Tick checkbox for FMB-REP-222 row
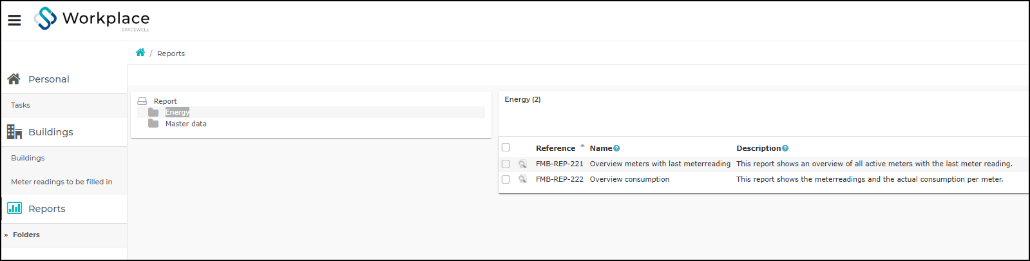Viewport: 1030px width, 261px height. coord(506,179)
